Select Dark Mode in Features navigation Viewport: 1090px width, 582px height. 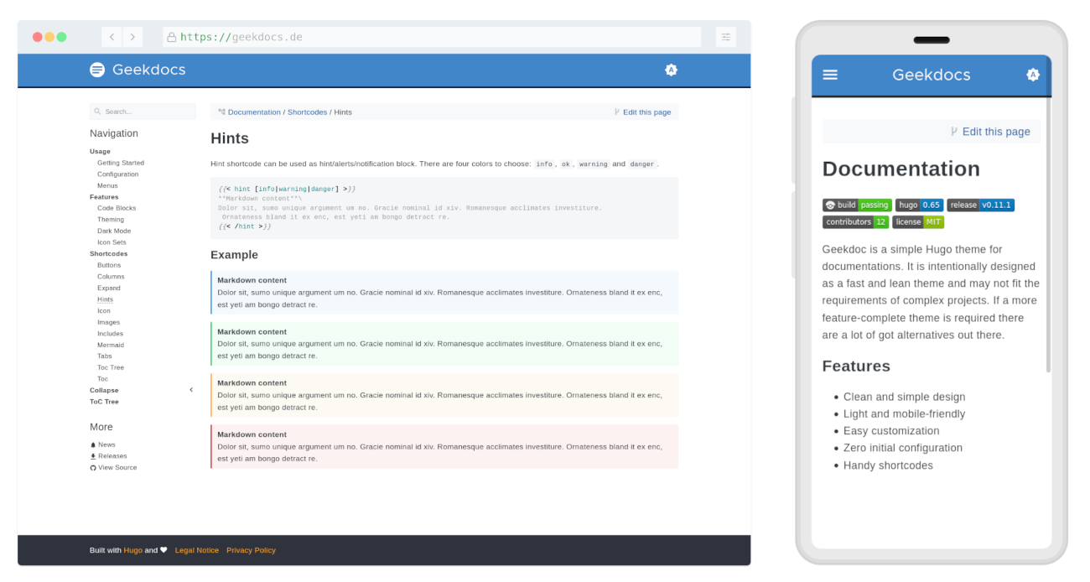coord(114,231)
